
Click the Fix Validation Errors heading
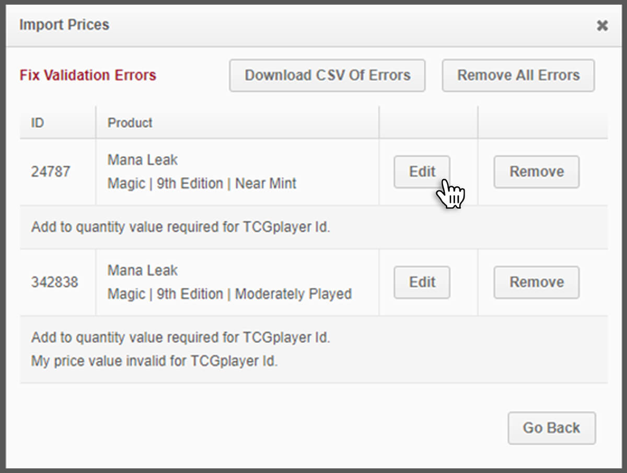tap(88, 75)
